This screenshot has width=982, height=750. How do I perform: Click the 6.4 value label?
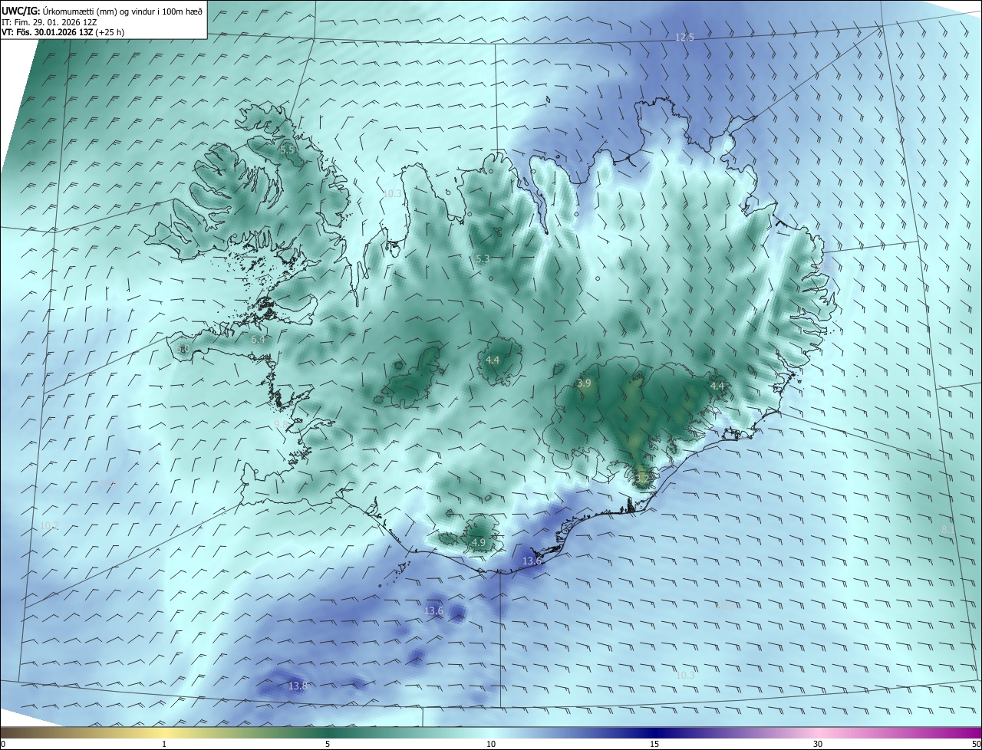tap(258, 339)
